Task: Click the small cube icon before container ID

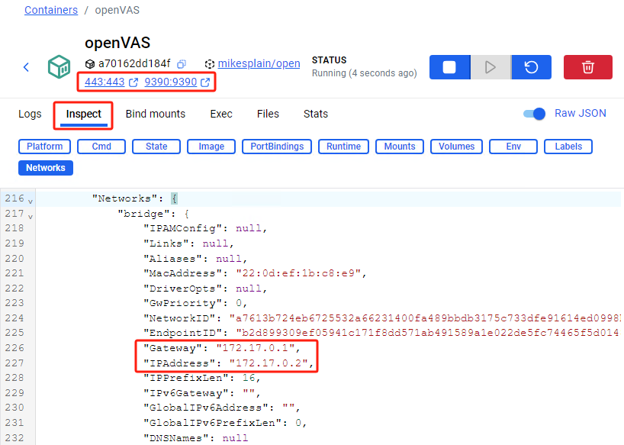Action: point(90,63)
